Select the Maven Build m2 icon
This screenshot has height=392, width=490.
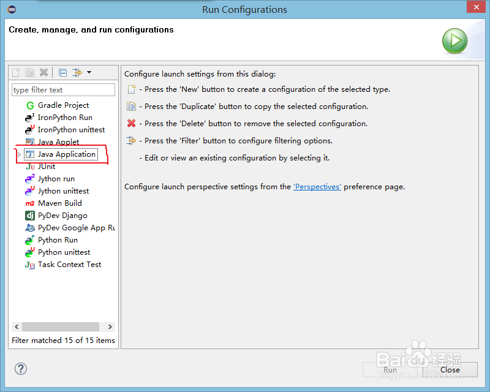tap(29, 203)
